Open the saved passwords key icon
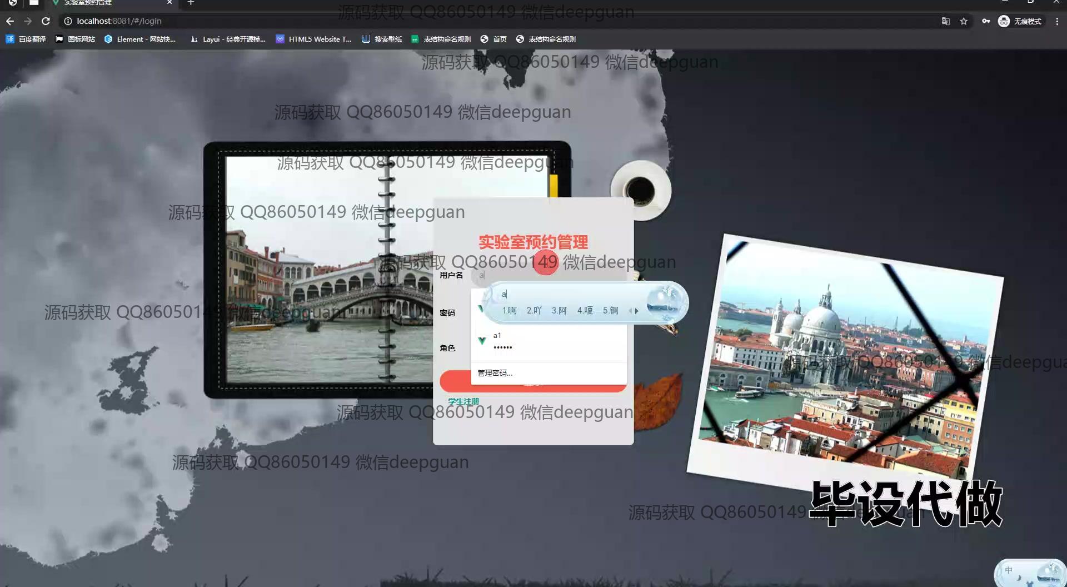The height and width of the screenshot is (587, 1067). (x=986, y=21)
